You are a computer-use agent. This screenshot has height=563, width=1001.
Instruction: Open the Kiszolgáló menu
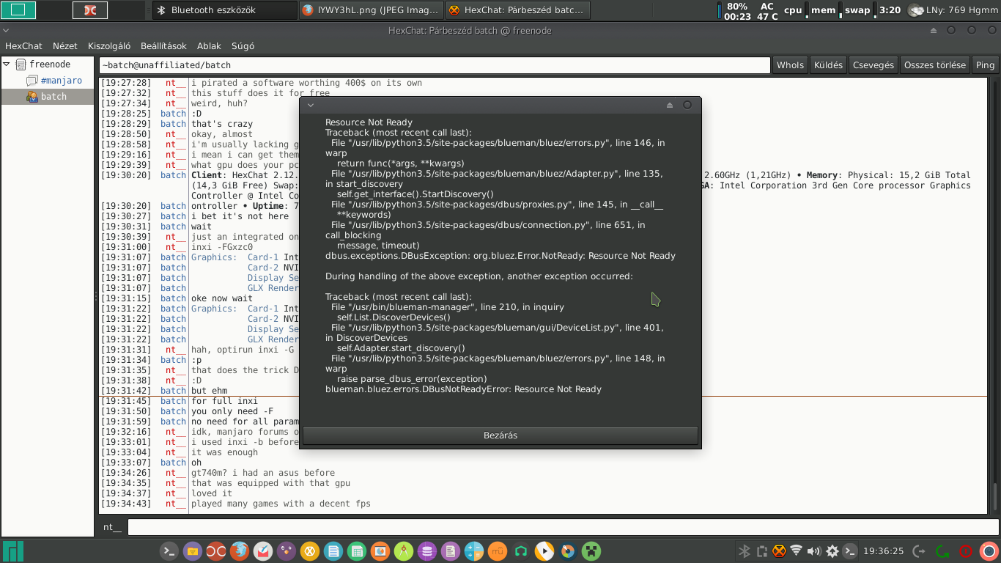tap(109, 45)
